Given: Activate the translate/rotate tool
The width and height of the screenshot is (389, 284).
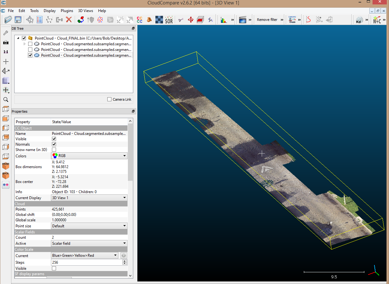Looking at the screenshot, I should tap(191, 20).
